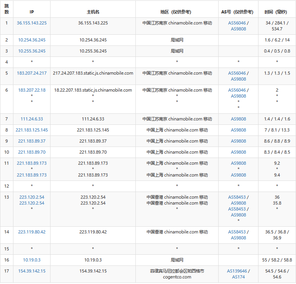Open IP link 183.207.24.217

pos(32,73)
